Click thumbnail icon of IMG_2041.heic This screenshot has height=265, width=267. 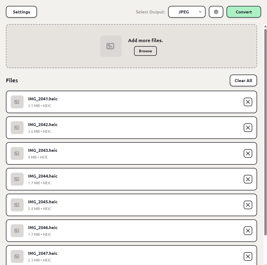[17, 102]
